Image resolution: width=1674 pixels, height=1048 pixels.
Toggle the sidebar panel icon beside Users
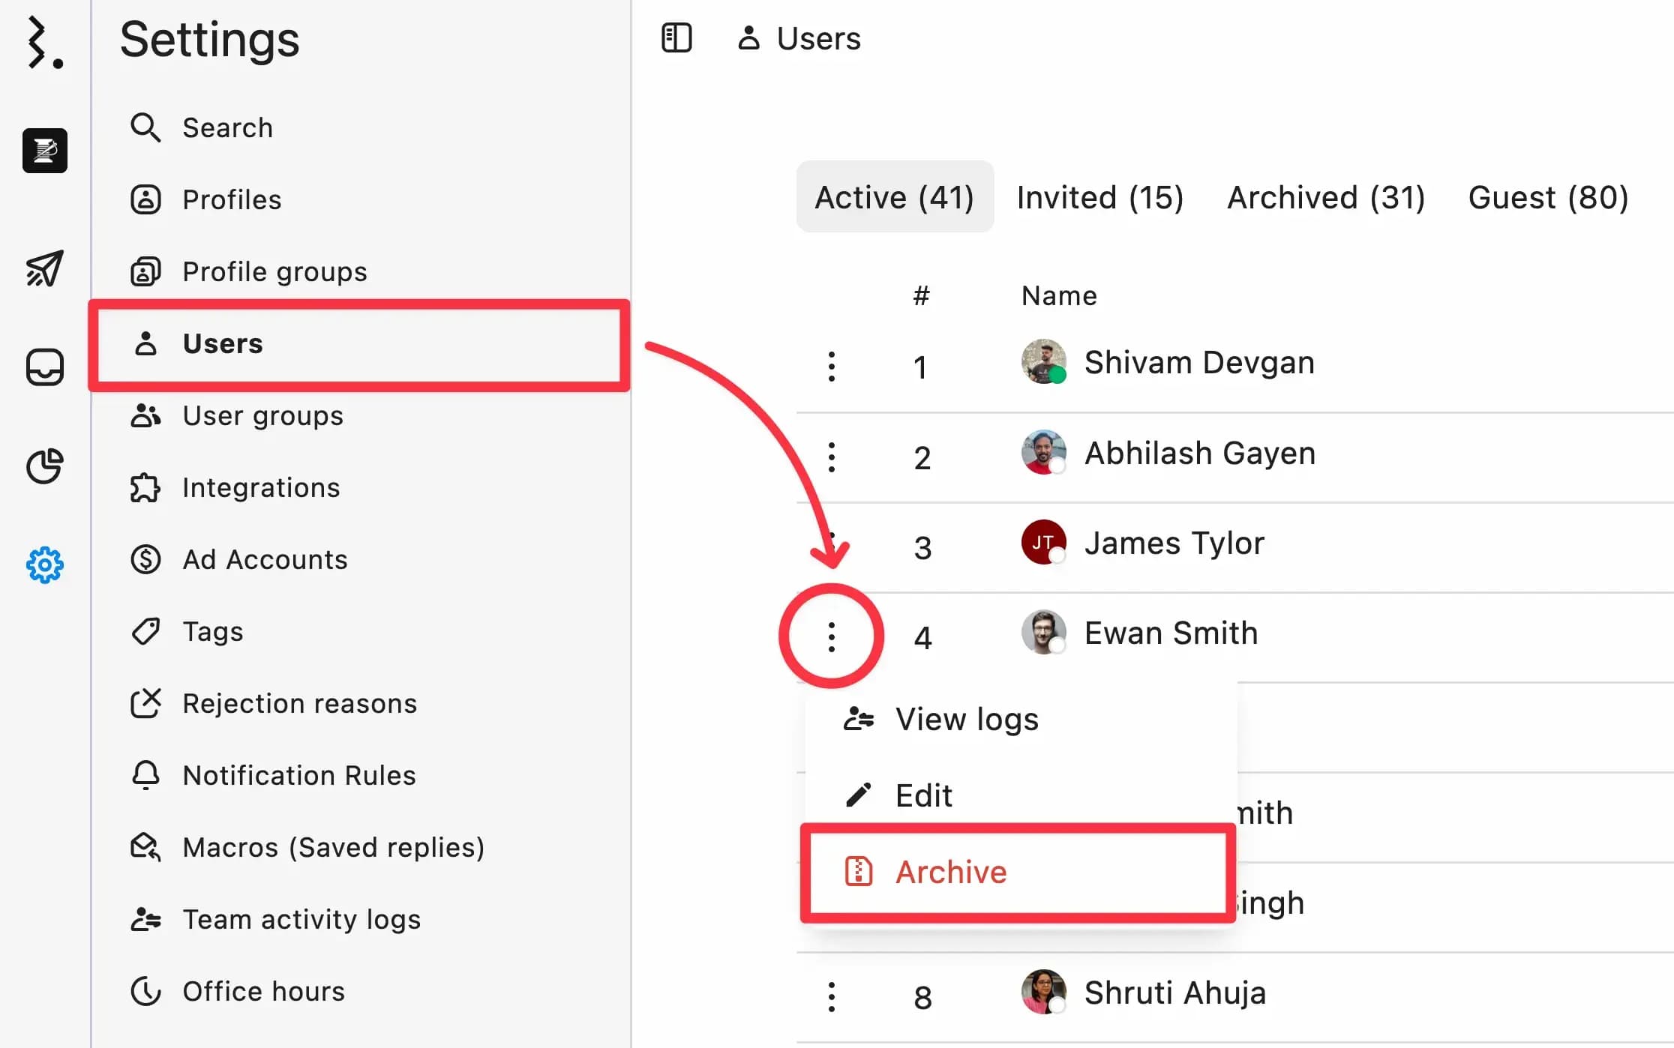[676, 38]
